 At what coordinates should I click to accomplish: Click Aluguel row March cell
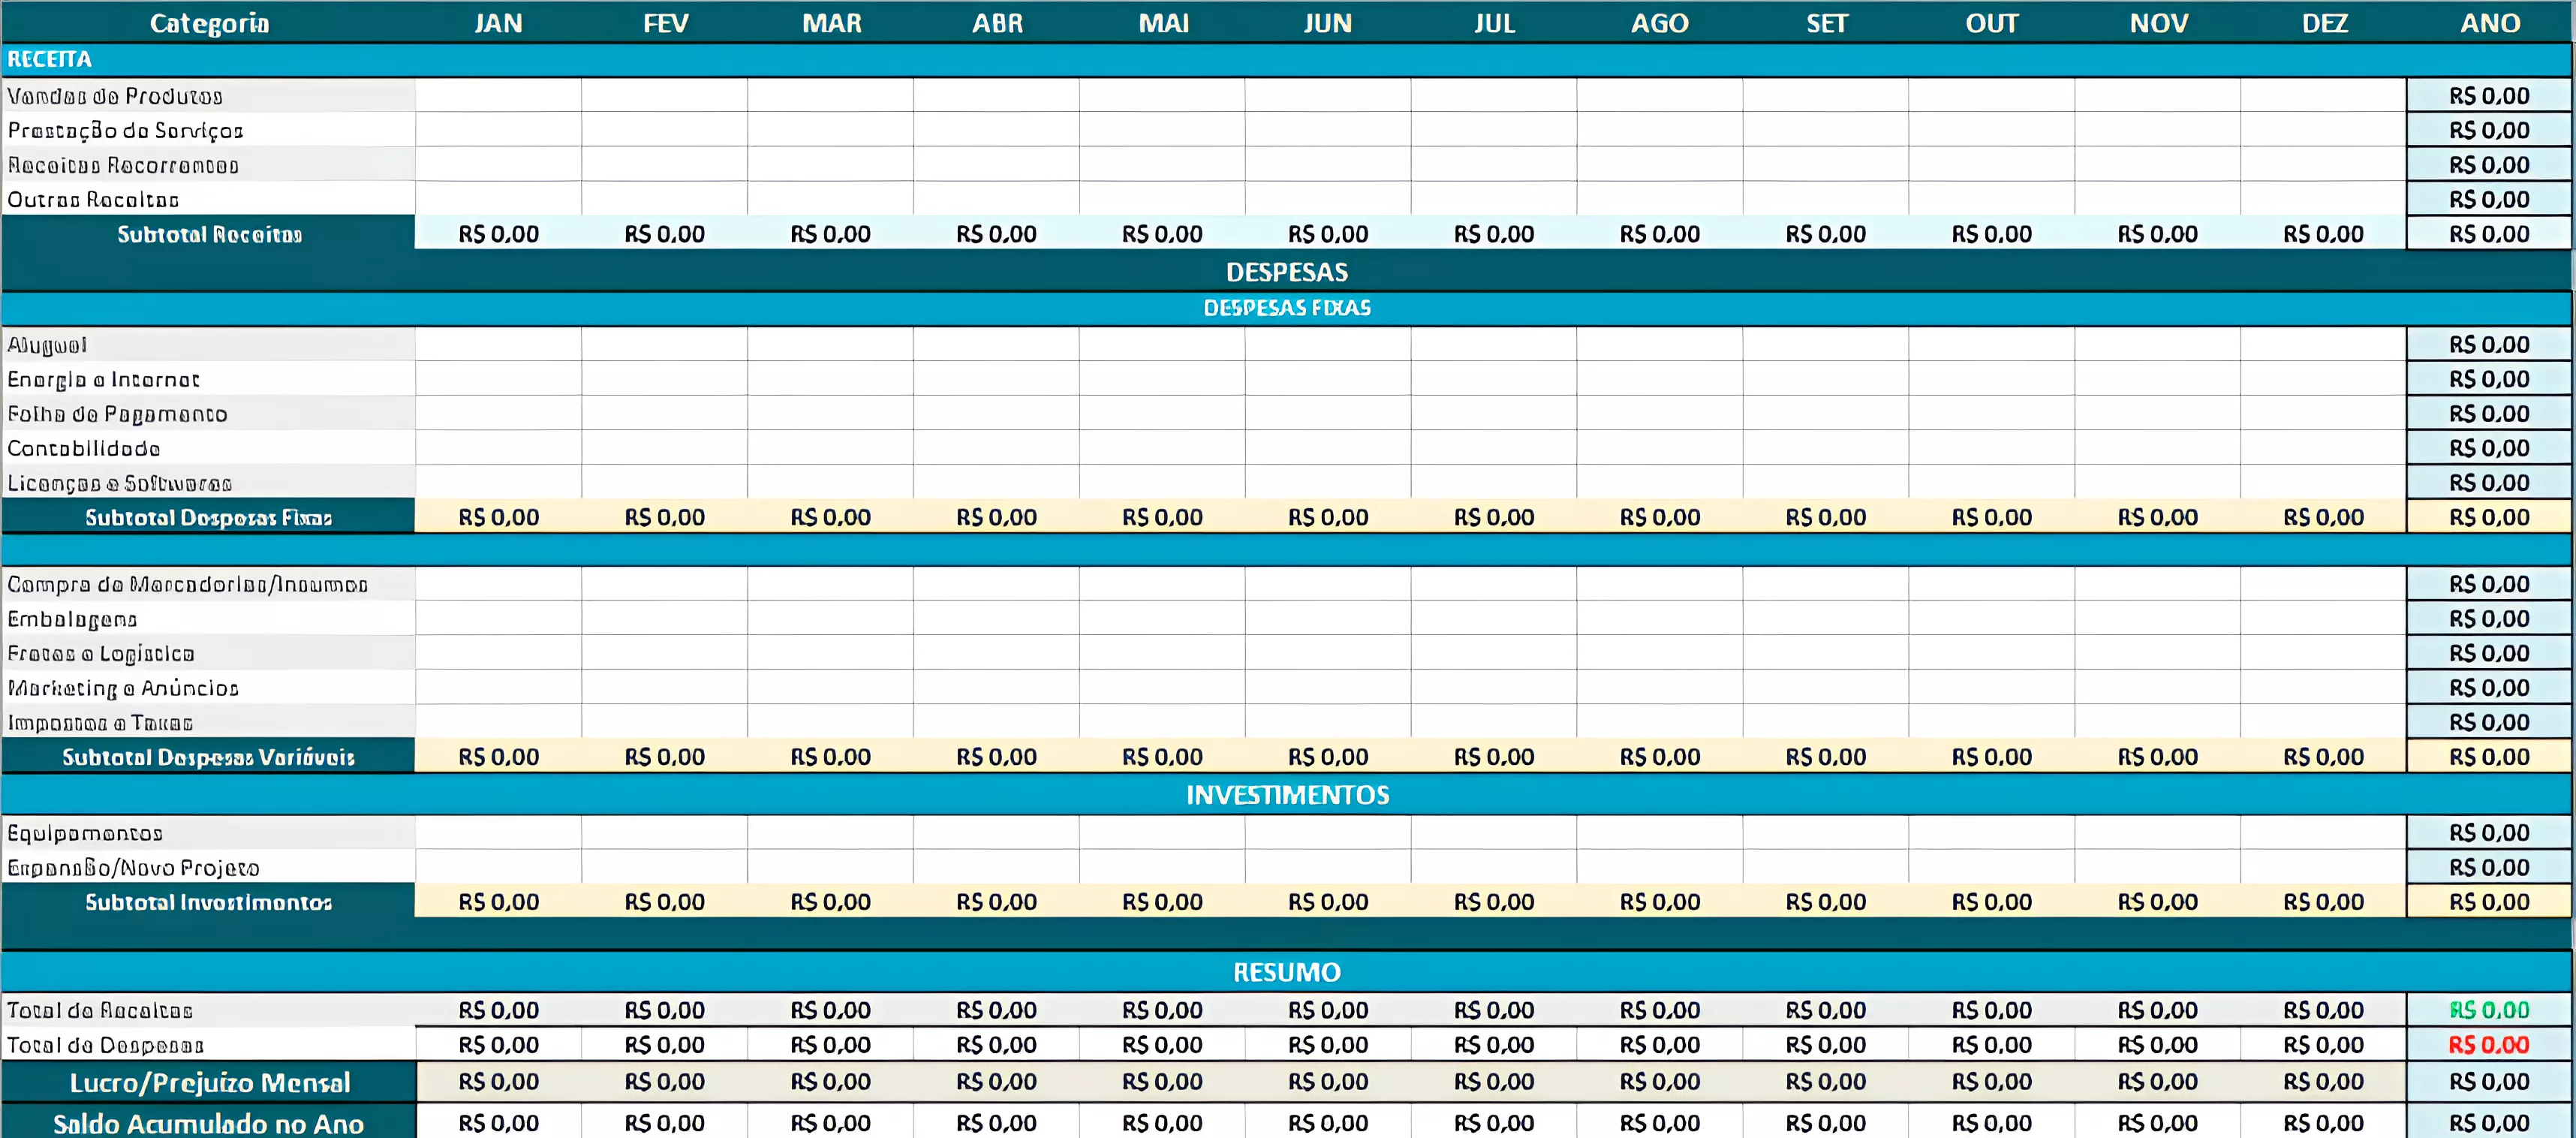pyautogui.click(x=830, y=344)
